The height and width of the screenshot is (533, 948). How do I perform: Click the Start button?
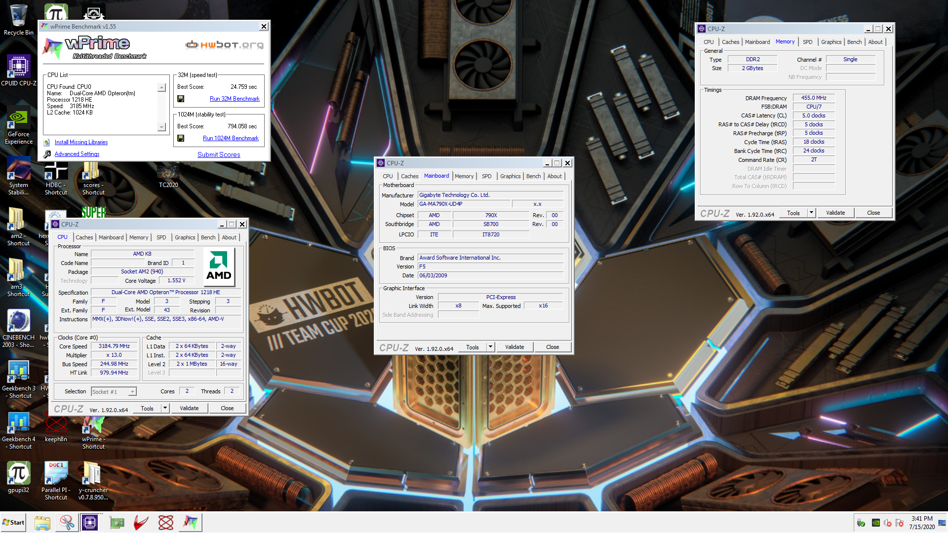coord(14,522)
